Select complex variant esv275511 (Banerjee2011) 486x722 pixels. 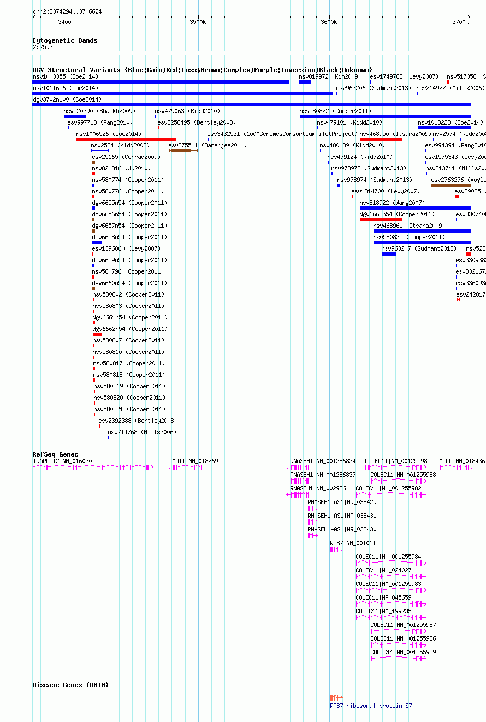208,146
